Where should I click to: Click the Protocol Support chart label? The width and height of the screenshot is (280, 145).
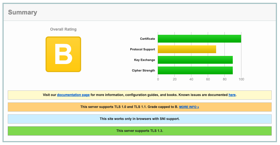pyautogui.click(x=142, y=49)
